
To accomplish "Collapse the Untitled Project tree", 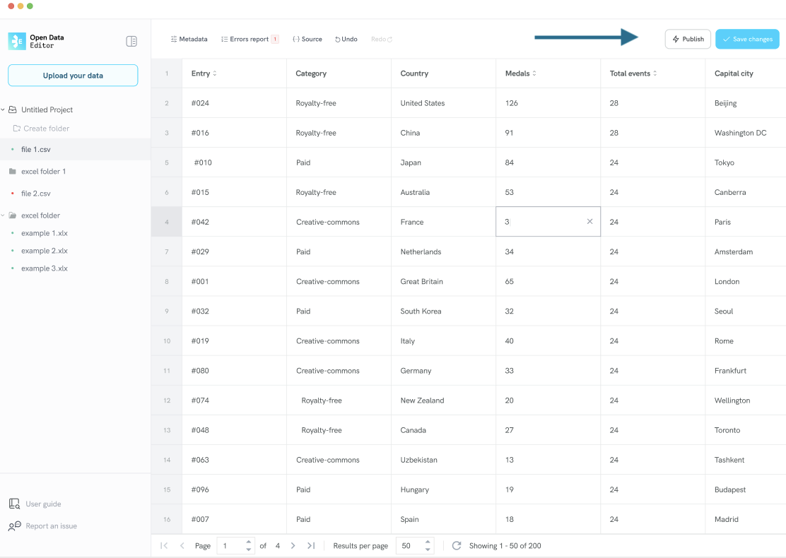I will click(x=3, y=109).
